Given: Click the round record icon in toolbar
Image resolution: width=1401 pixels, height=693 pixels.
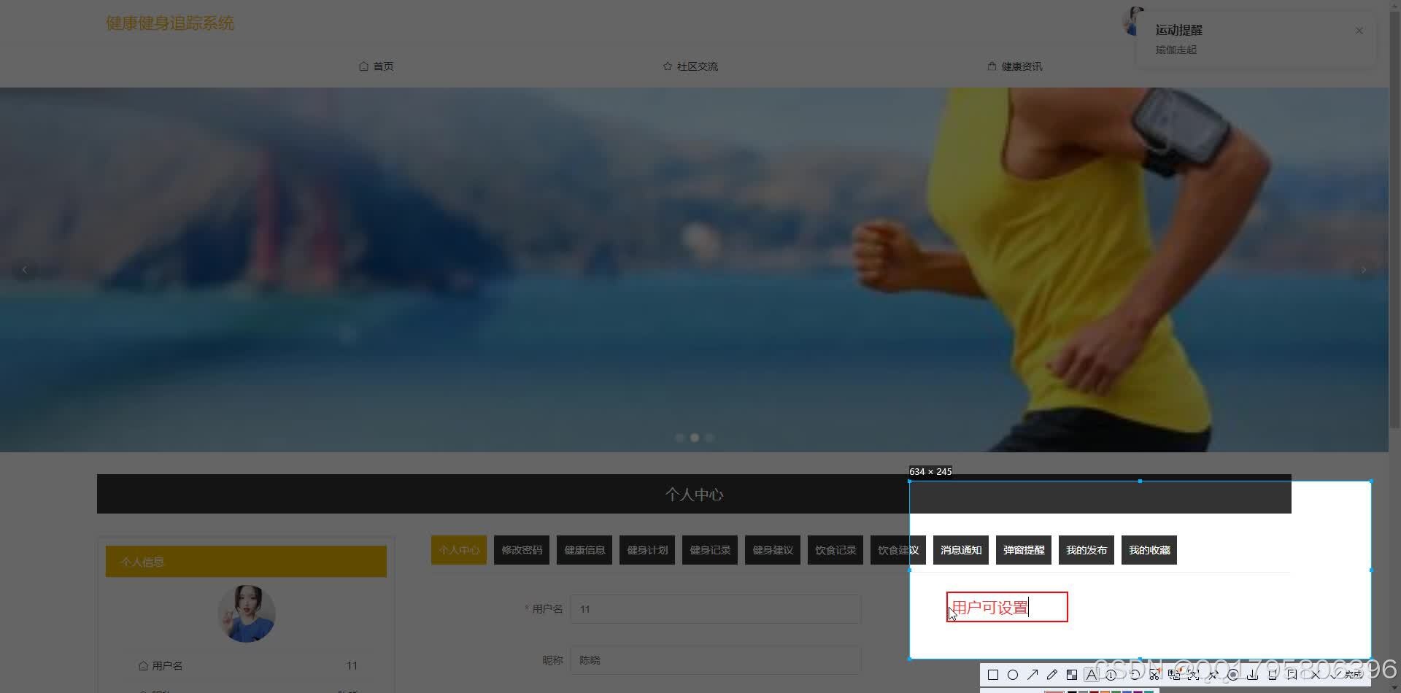Looking at the screenshot, I should pos(1233,675).
